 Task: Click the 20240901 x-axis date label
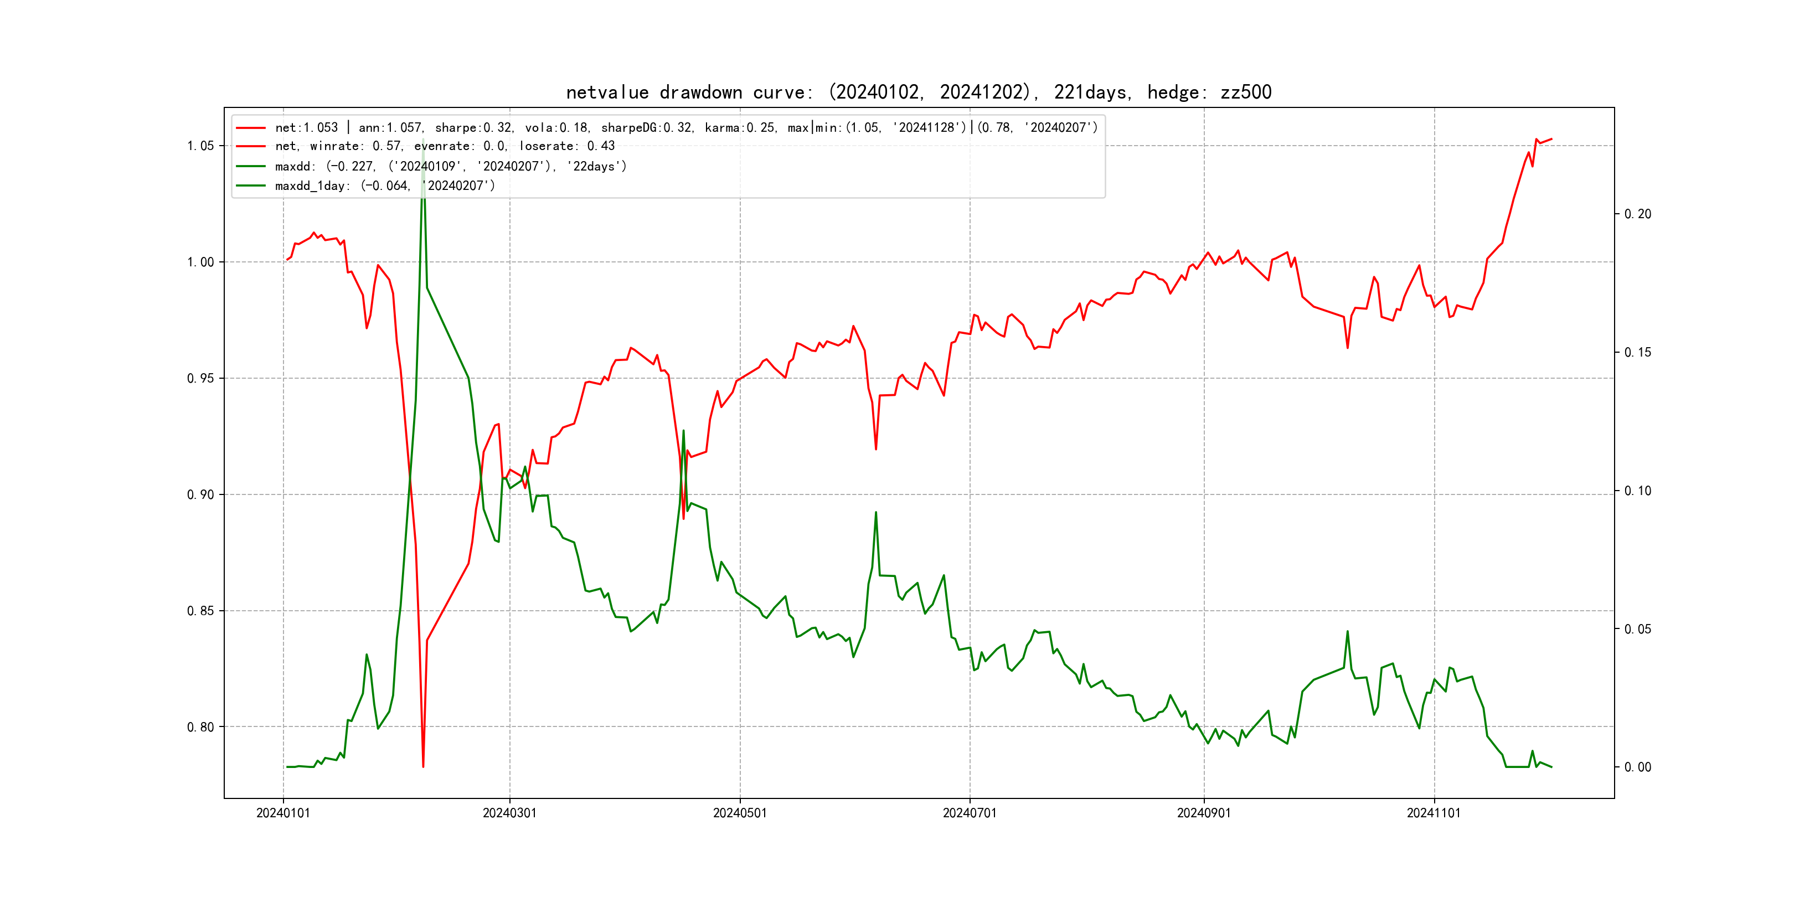click(x=1203, y=813)
